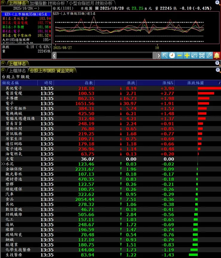Click 大於105過強族群 row
This screenshot has width=221, height=258.
26,40
